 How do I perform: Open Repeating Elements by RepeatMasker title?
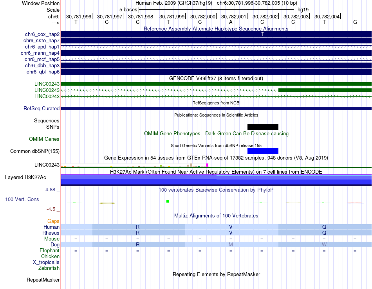[x=216, y=274]
